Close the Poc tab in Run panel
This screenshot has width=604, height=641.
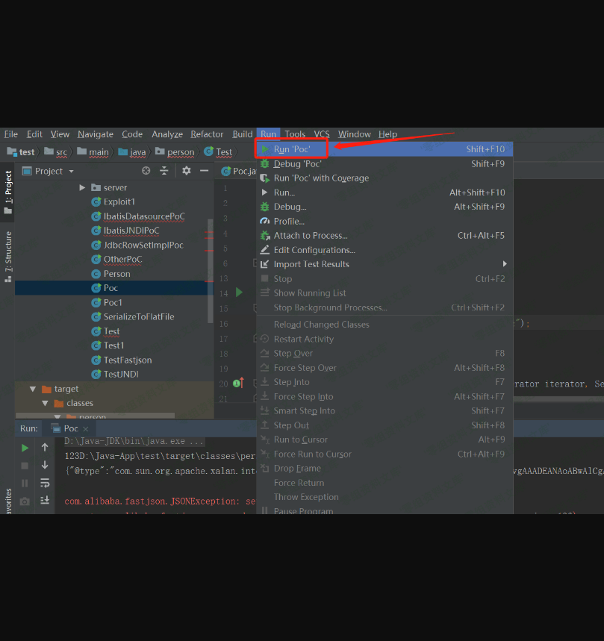pyautogui.click(x=86, y=428)
